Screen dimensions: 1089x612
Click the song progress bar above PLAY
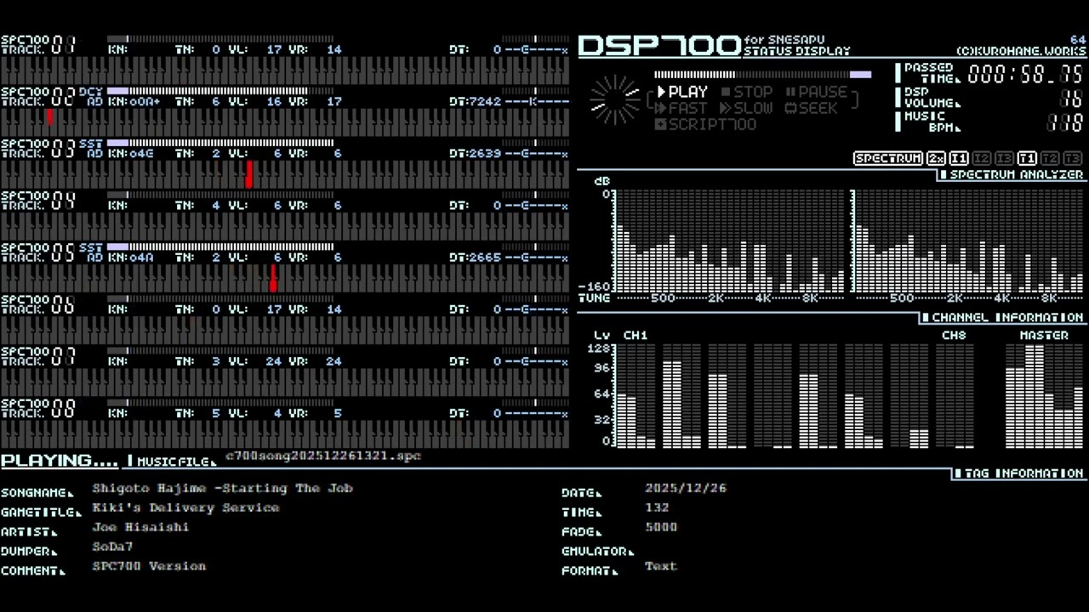coord(763,75)
